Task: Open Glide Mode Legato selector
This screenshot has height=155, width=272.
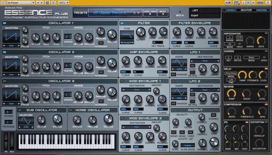Action: click(x=187, y=146)
